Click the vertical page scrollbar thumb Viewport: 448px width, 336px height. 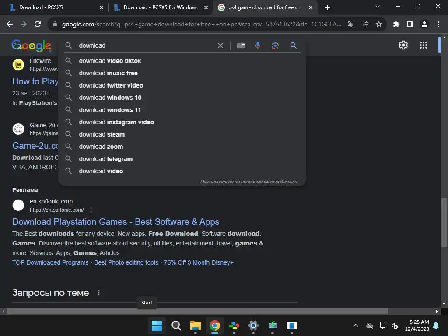[444, 223]
